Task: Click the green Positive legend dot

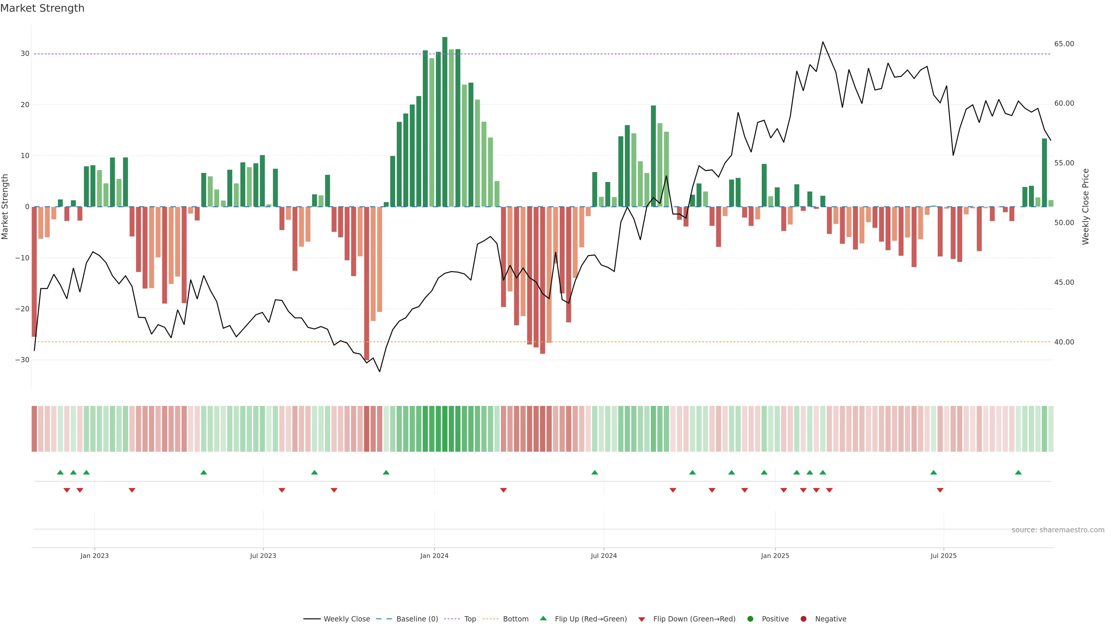Action: pyautogui.click(x=750, y=619)
